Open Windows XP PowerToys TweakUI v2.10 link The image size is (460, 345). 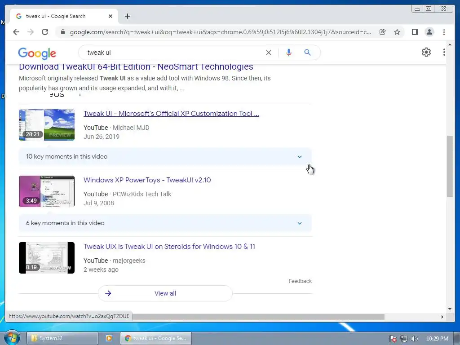pos(147,180)
